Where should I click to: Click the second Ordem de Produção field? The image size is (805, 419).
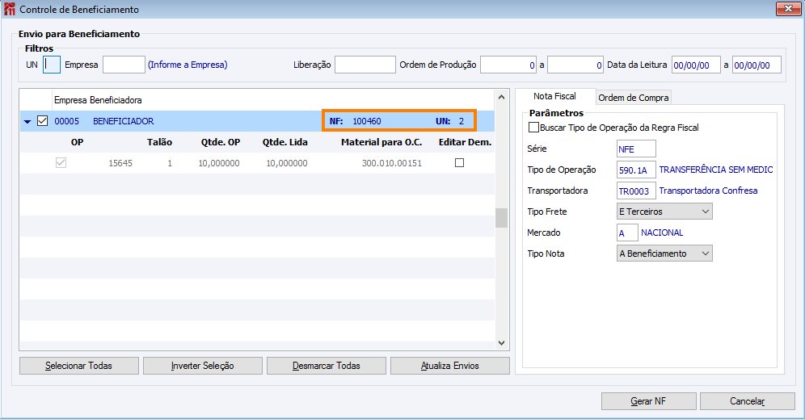pyautogui.click(x=575, y=65)
